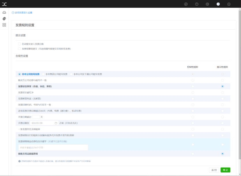The image size is (241, 176).
Task: Open the help question mark icon in the header
Action: coord(197,4)
